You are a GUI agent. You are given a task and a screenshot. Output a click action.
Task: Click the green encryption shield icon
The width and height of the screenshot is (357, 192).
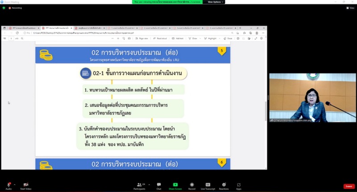click(x=4, y=8)
